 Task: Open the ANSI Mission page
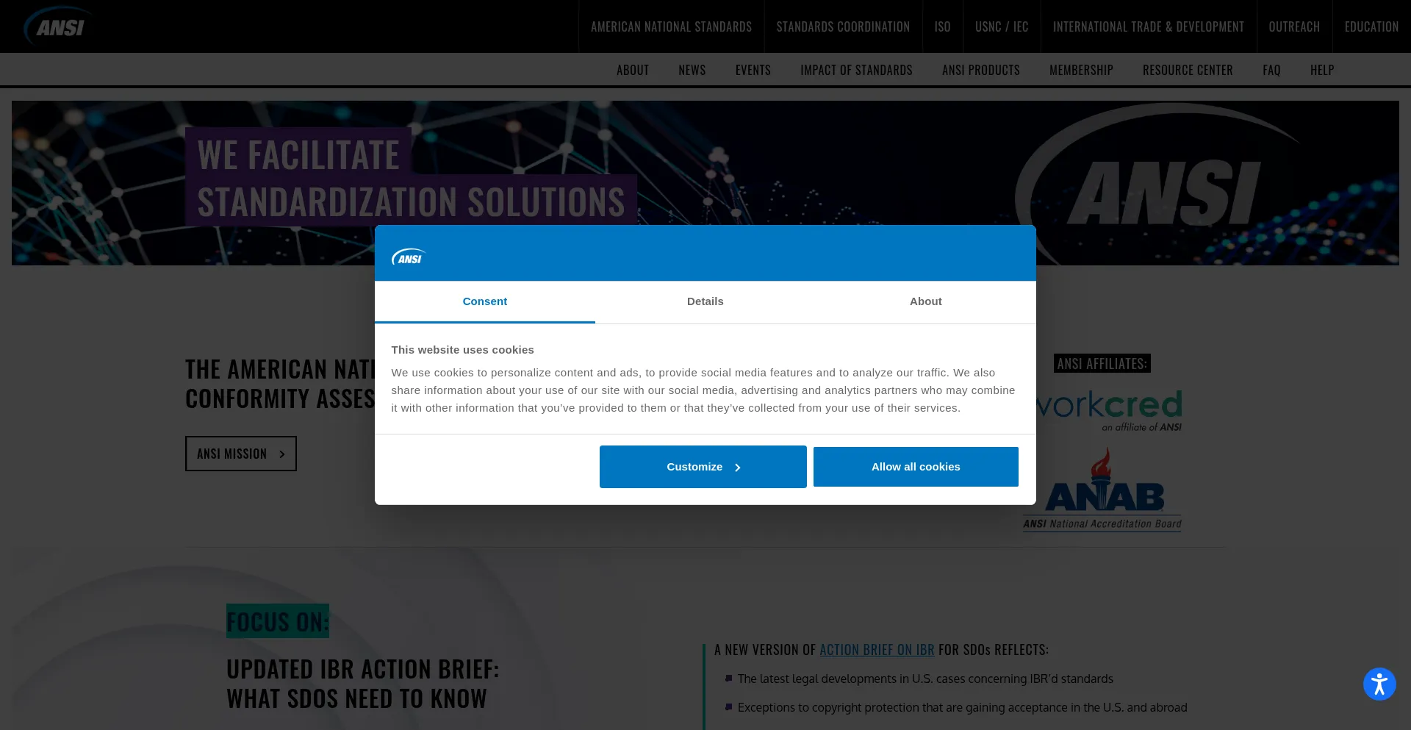tap(240, 454)
